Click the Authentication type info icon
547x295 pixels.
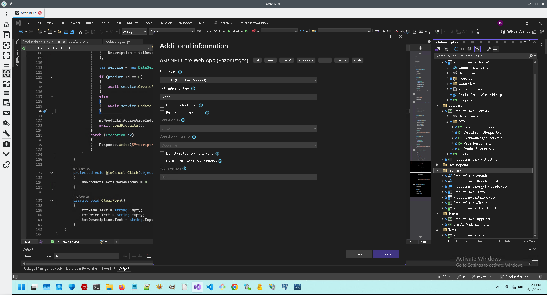pos(193,88)
